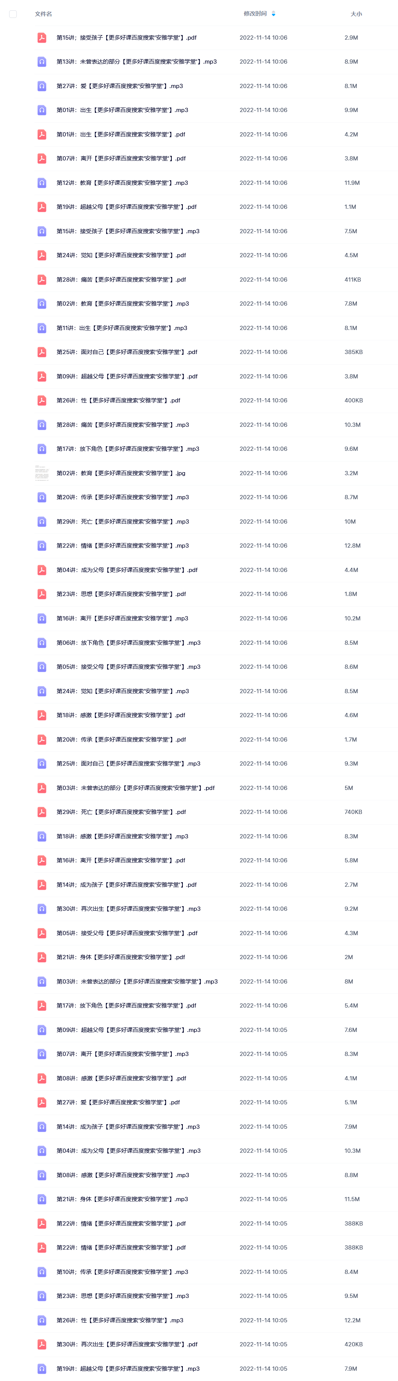
Task: Toggle sort arrow next to 修改时间
Action: [x=273, y=14]
